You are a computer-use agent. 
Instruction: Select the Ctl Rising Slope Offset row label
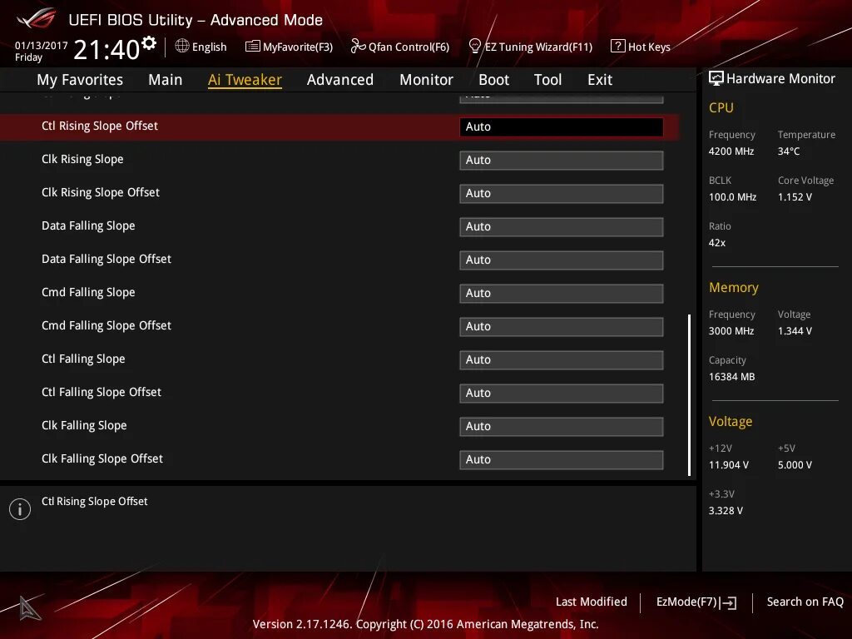[x=100, y=126]
